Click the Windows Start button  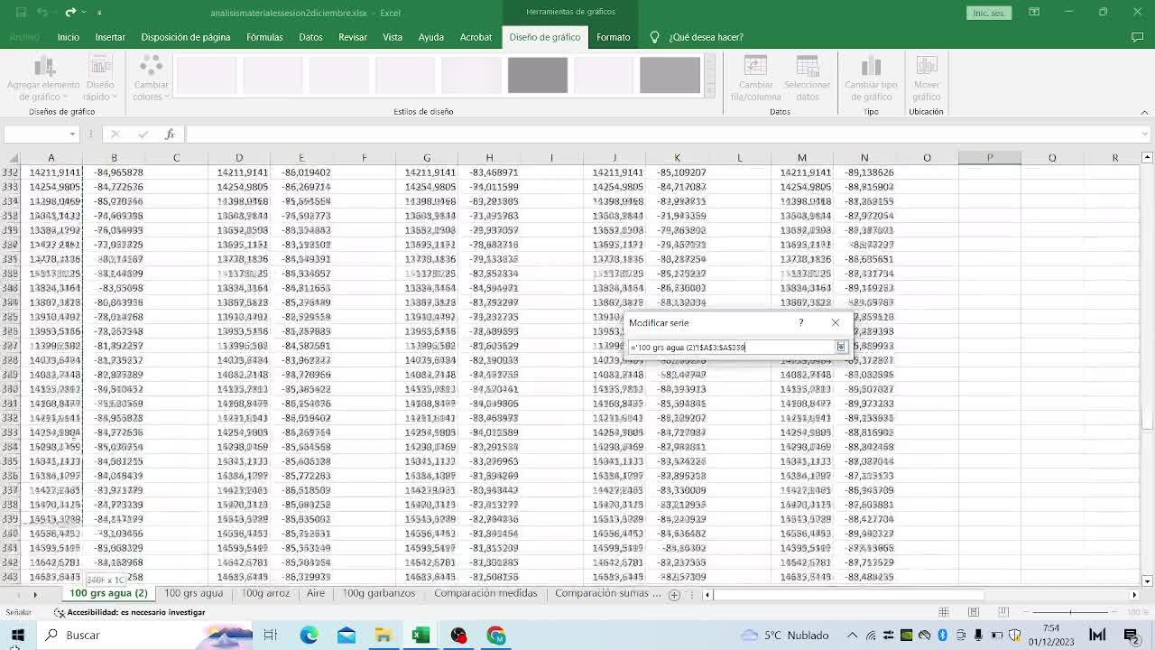click(x=17, y=636)
